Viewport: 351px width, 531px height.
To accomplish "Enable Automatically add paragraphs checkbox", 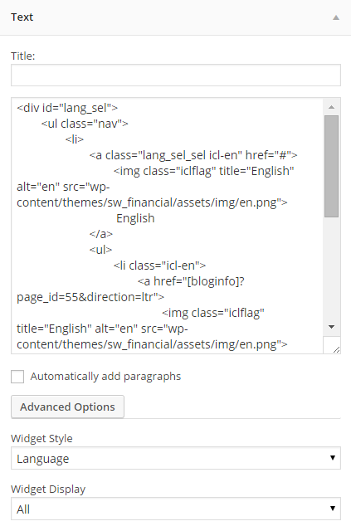I will tap(17, 377).
